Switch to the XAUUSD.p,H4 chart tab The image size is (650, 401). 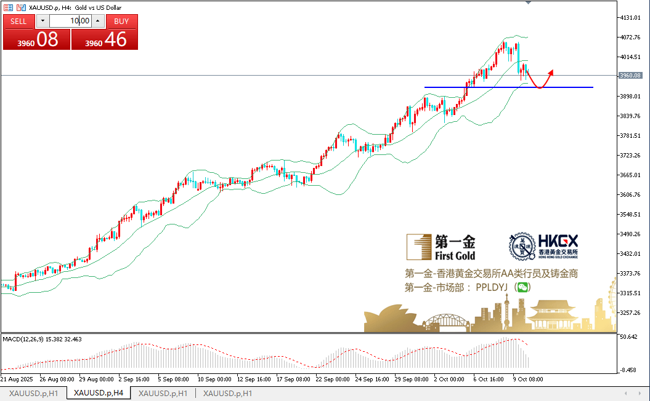pos(99,393)
